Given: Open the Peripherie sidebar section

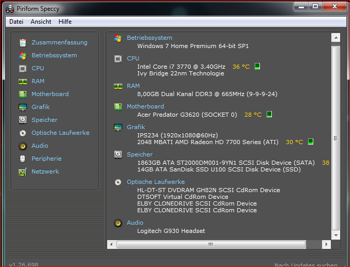Looking at the screenshot, I should pyautogui.click(x=47, y=159).
